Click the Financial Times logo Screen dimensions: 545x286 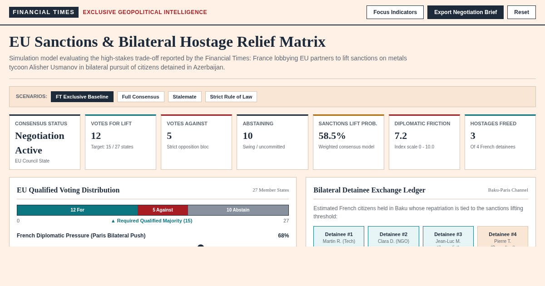pyautogui.click(x=44, y=12)
